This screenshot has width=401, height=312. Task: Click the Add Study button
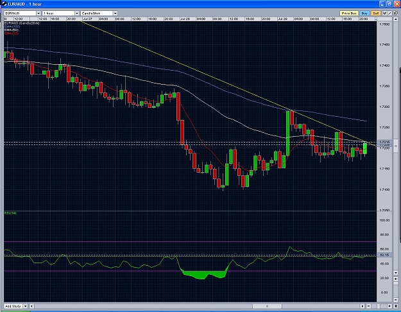click(13, 306)
